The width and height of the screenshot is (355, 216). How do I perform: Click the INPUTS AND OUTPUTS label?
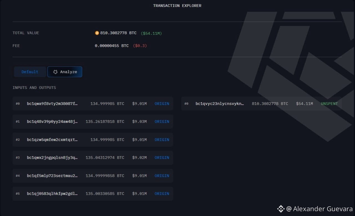coord(34,88)
